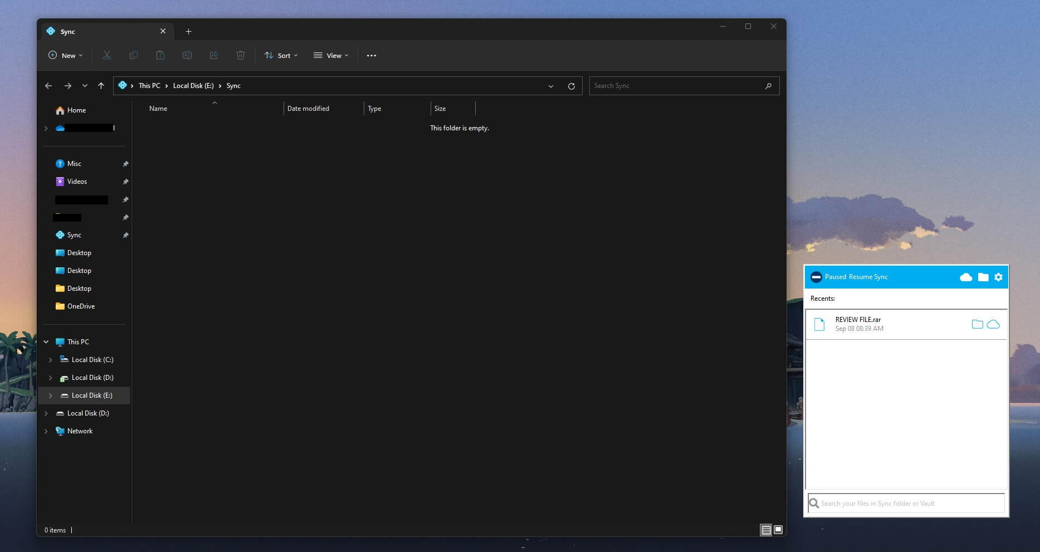Collapse the This PC tree node

click(46, 342)
